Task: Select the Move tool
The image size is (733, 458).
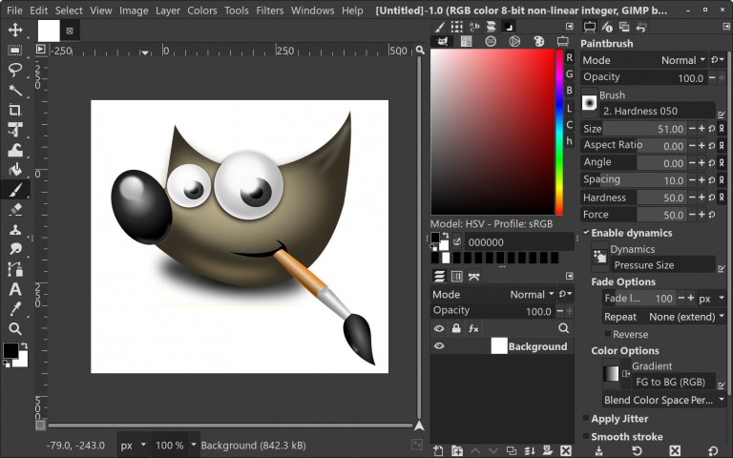Action: (15, 31)
